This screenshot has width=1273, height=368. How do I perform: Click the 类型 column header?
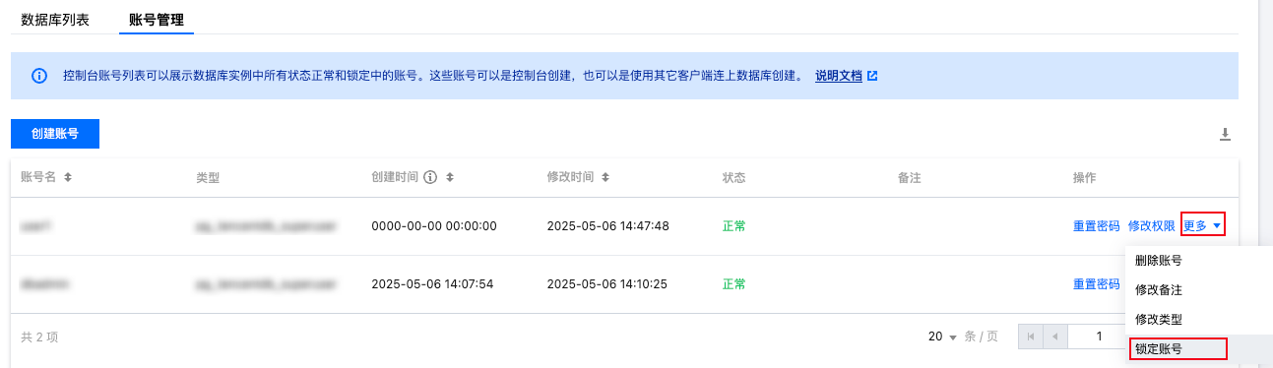tap(208, 178)
